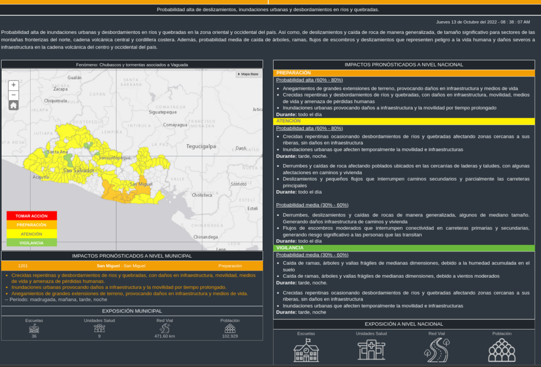541x367 pixels.
Task: Reset map to home extent
Action: [13, 105]
